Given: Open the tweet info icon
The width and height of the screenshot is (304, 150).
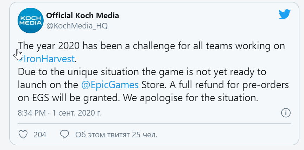Looking at the screenshot, I should tap(286, 113).
